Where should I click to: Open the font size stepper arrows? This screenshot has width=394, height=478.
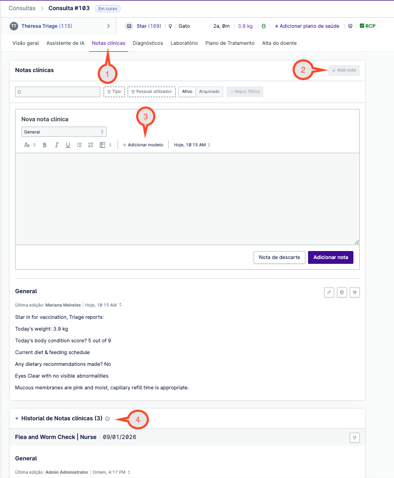click(x=34, y=145)
